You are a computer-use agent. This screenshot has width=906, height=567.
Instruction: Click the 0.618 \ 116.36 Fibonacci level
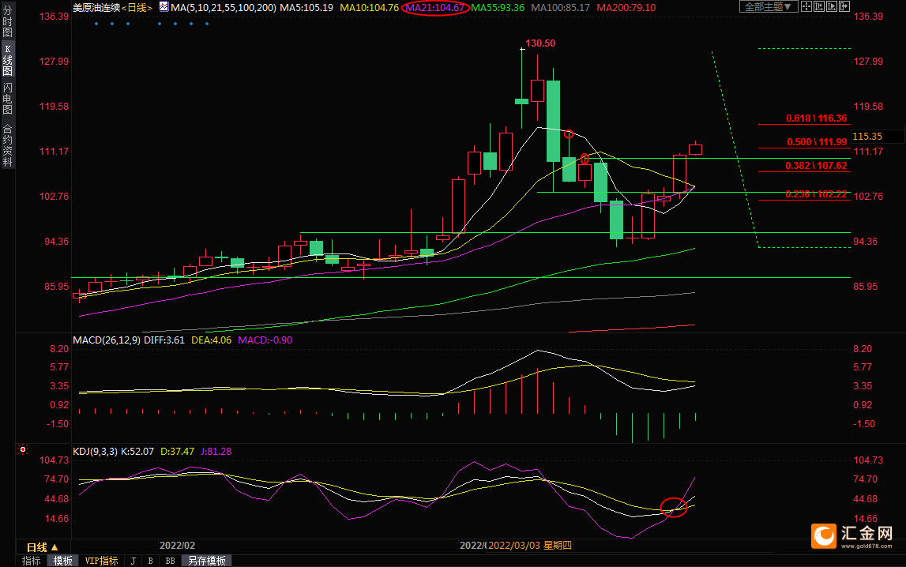[817, 118]
